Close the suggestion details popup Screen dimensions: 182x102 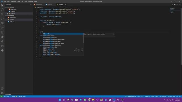coord(114,34)
